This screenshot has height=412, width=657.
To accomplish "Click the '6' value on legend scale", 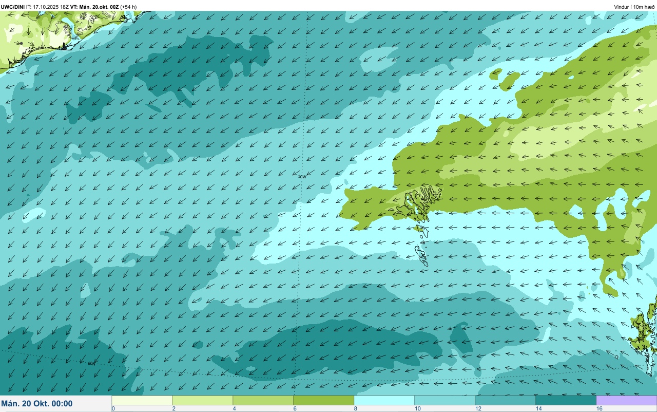I will [x=295, y=408].
